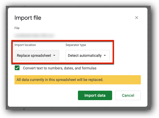The width and height of the screenshot is (159, 118).
Task: Uncheck the green Convert text checkbox
Action: point(17,68)
